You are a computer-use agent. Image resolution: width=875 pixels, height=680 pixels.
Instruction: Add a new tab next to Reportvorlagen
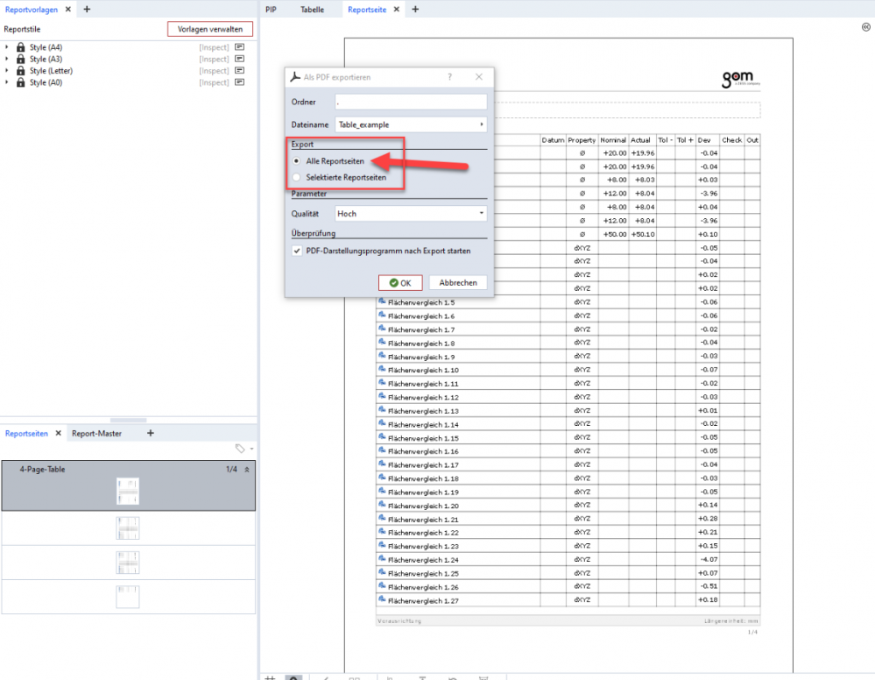[x=87, y=9]
